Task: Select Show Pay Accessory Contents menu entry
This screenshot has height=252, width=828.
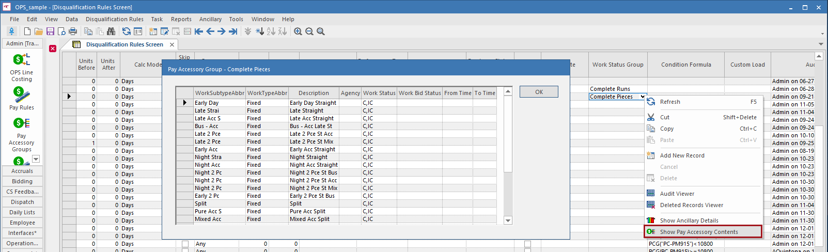Action: pyautogui.click(x=703, y=232)
